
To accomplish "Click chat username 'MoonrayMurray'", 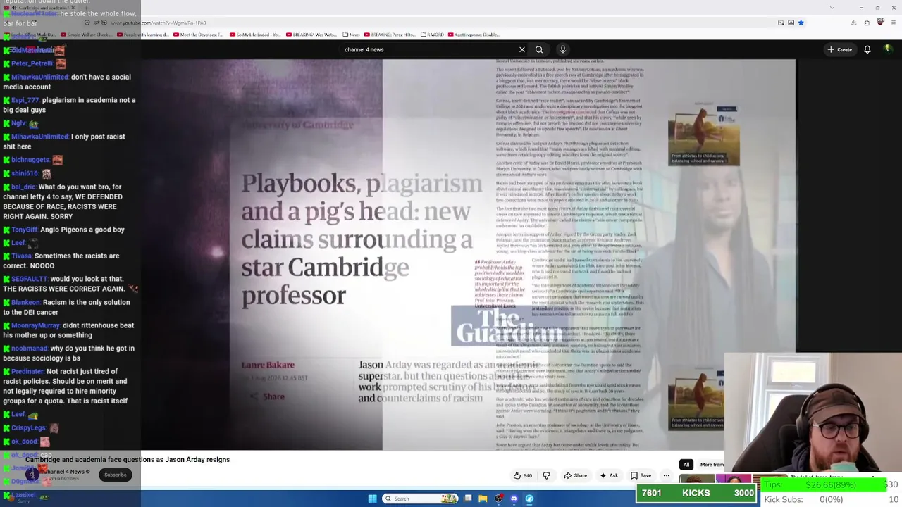I will [35, 325].
